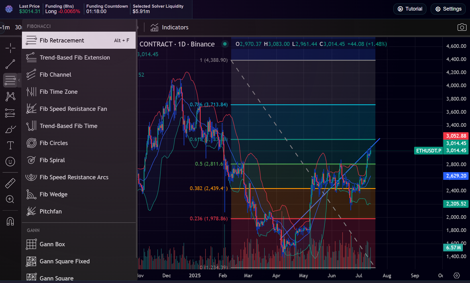Open the XABCD pattern tools
The width and height of the screenshot is (470, 283).
coord(10,96)
